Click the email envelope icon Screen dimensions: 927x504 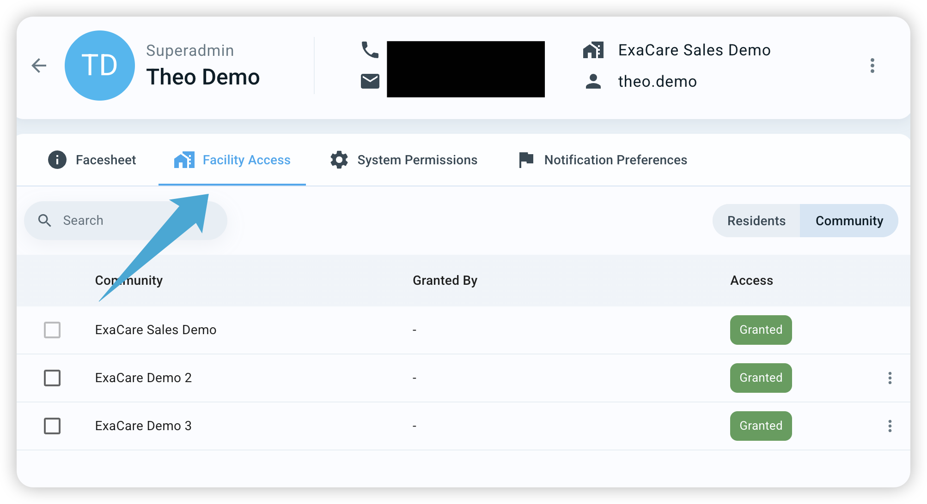(x=370, y=81)
